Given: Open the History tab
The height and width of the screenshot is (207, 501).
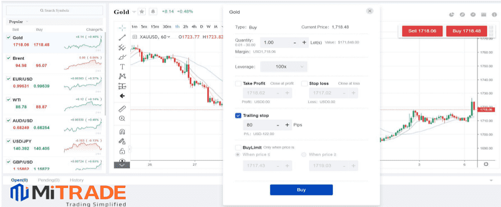Looking at the screenshot, I should (x=77, y=180).
